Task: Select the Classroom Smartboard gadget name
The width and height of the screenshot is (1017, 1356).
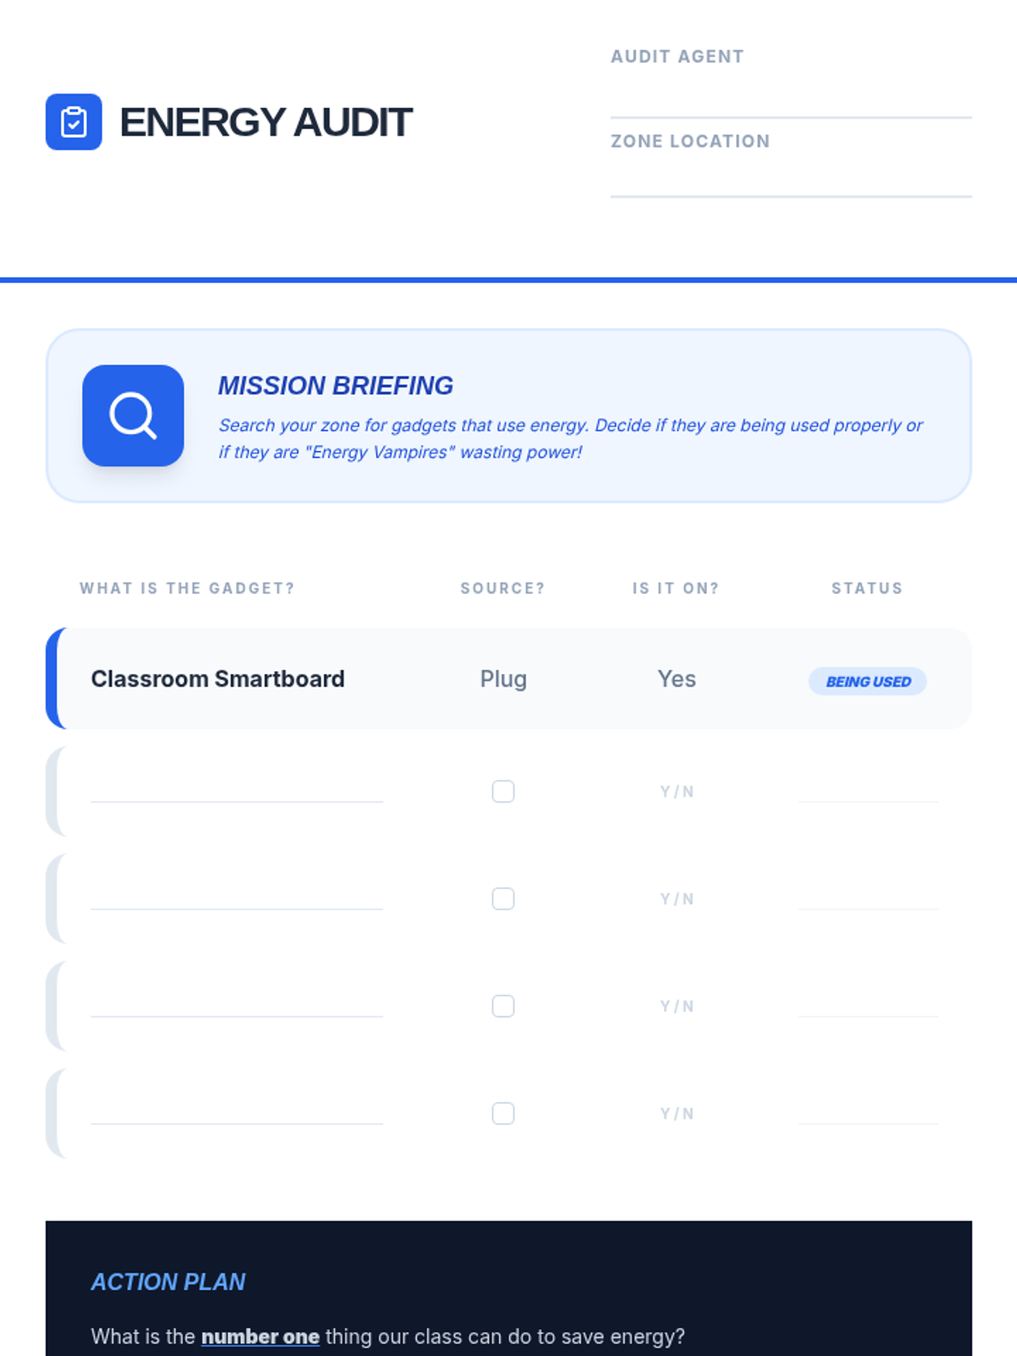Action: [x=218, y=679]
